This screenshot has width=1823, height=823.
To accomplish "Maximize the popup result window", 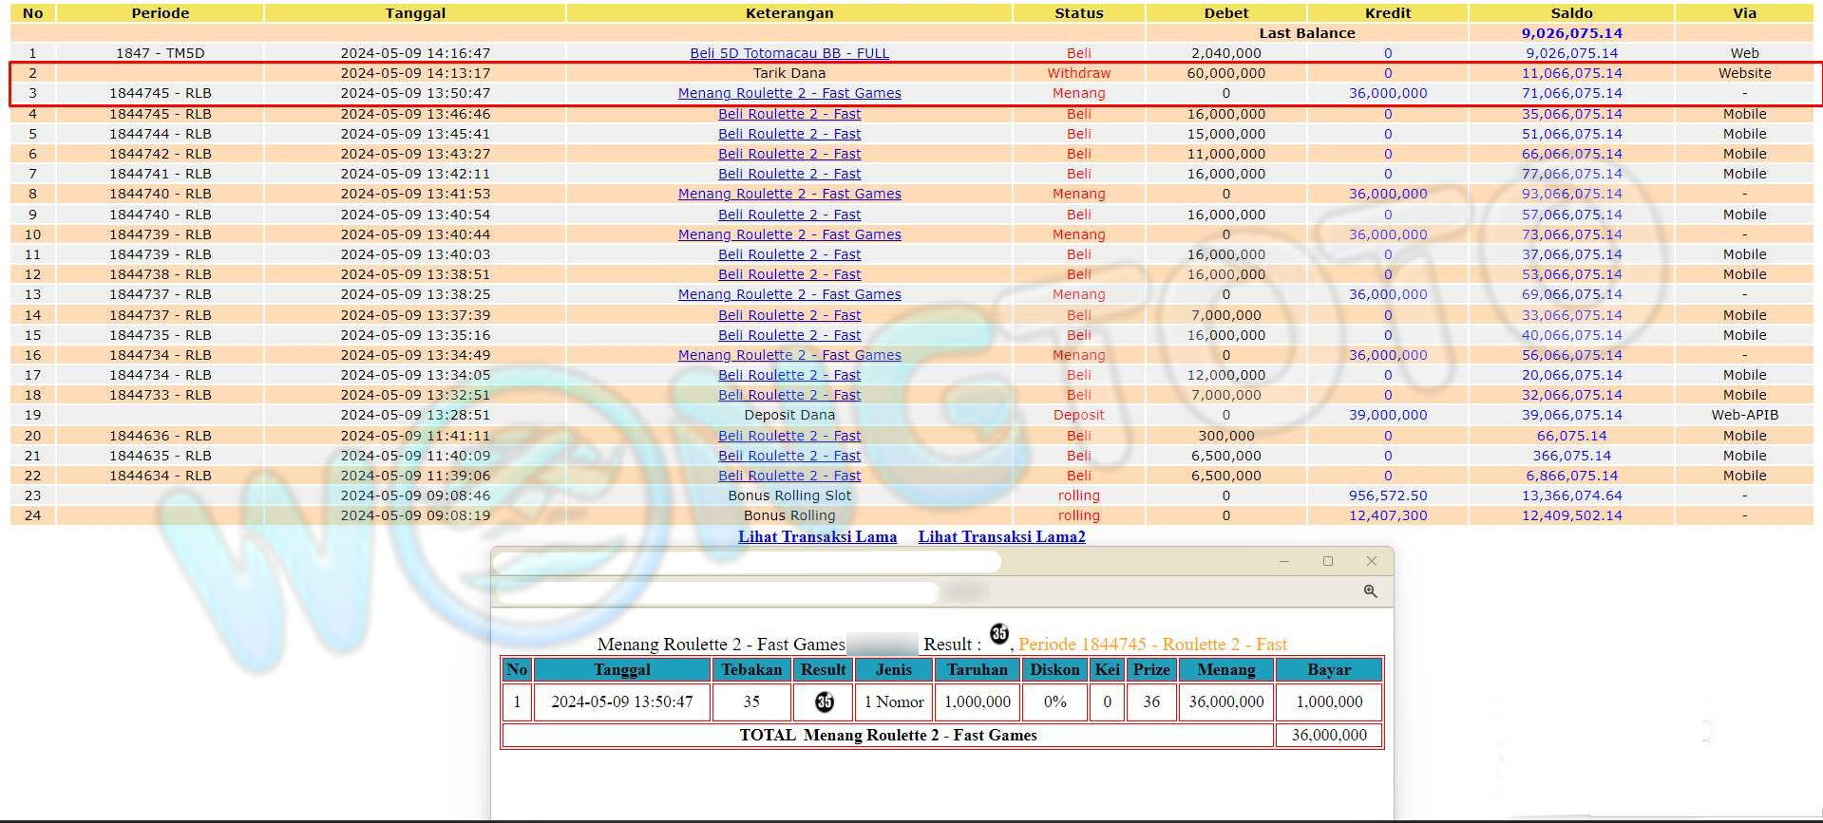I will click(1328, 561).
